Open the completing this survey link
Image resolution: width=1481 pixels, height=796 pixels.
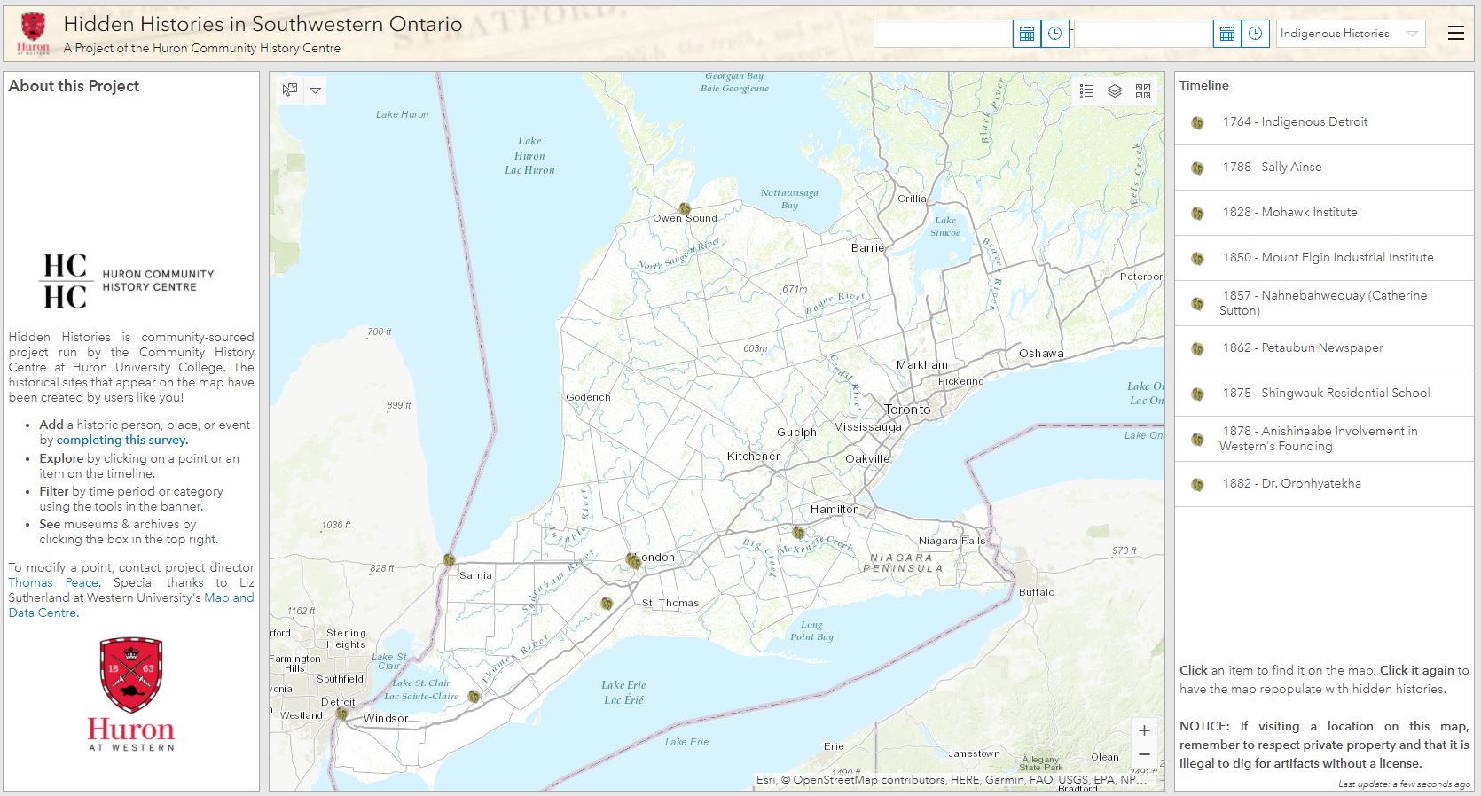click(121, 441)
